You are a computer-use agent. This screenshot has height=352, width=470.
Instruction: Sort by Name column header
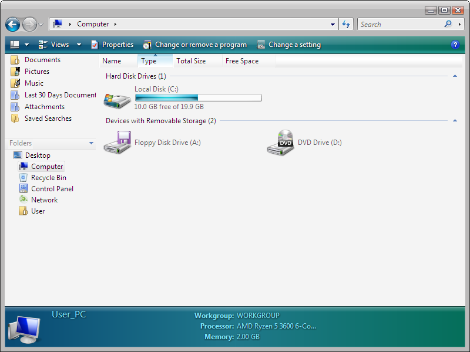[118, 61]
